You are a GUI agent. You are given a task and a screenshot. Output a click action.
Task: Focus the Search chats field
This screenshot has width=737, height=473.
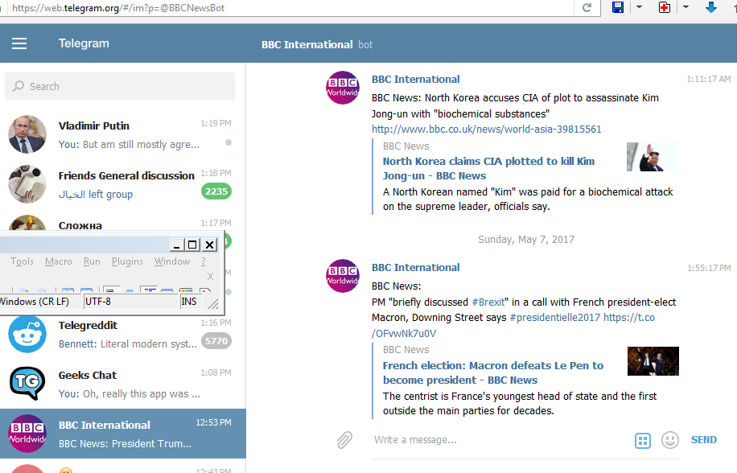click(x=120, y=86)
